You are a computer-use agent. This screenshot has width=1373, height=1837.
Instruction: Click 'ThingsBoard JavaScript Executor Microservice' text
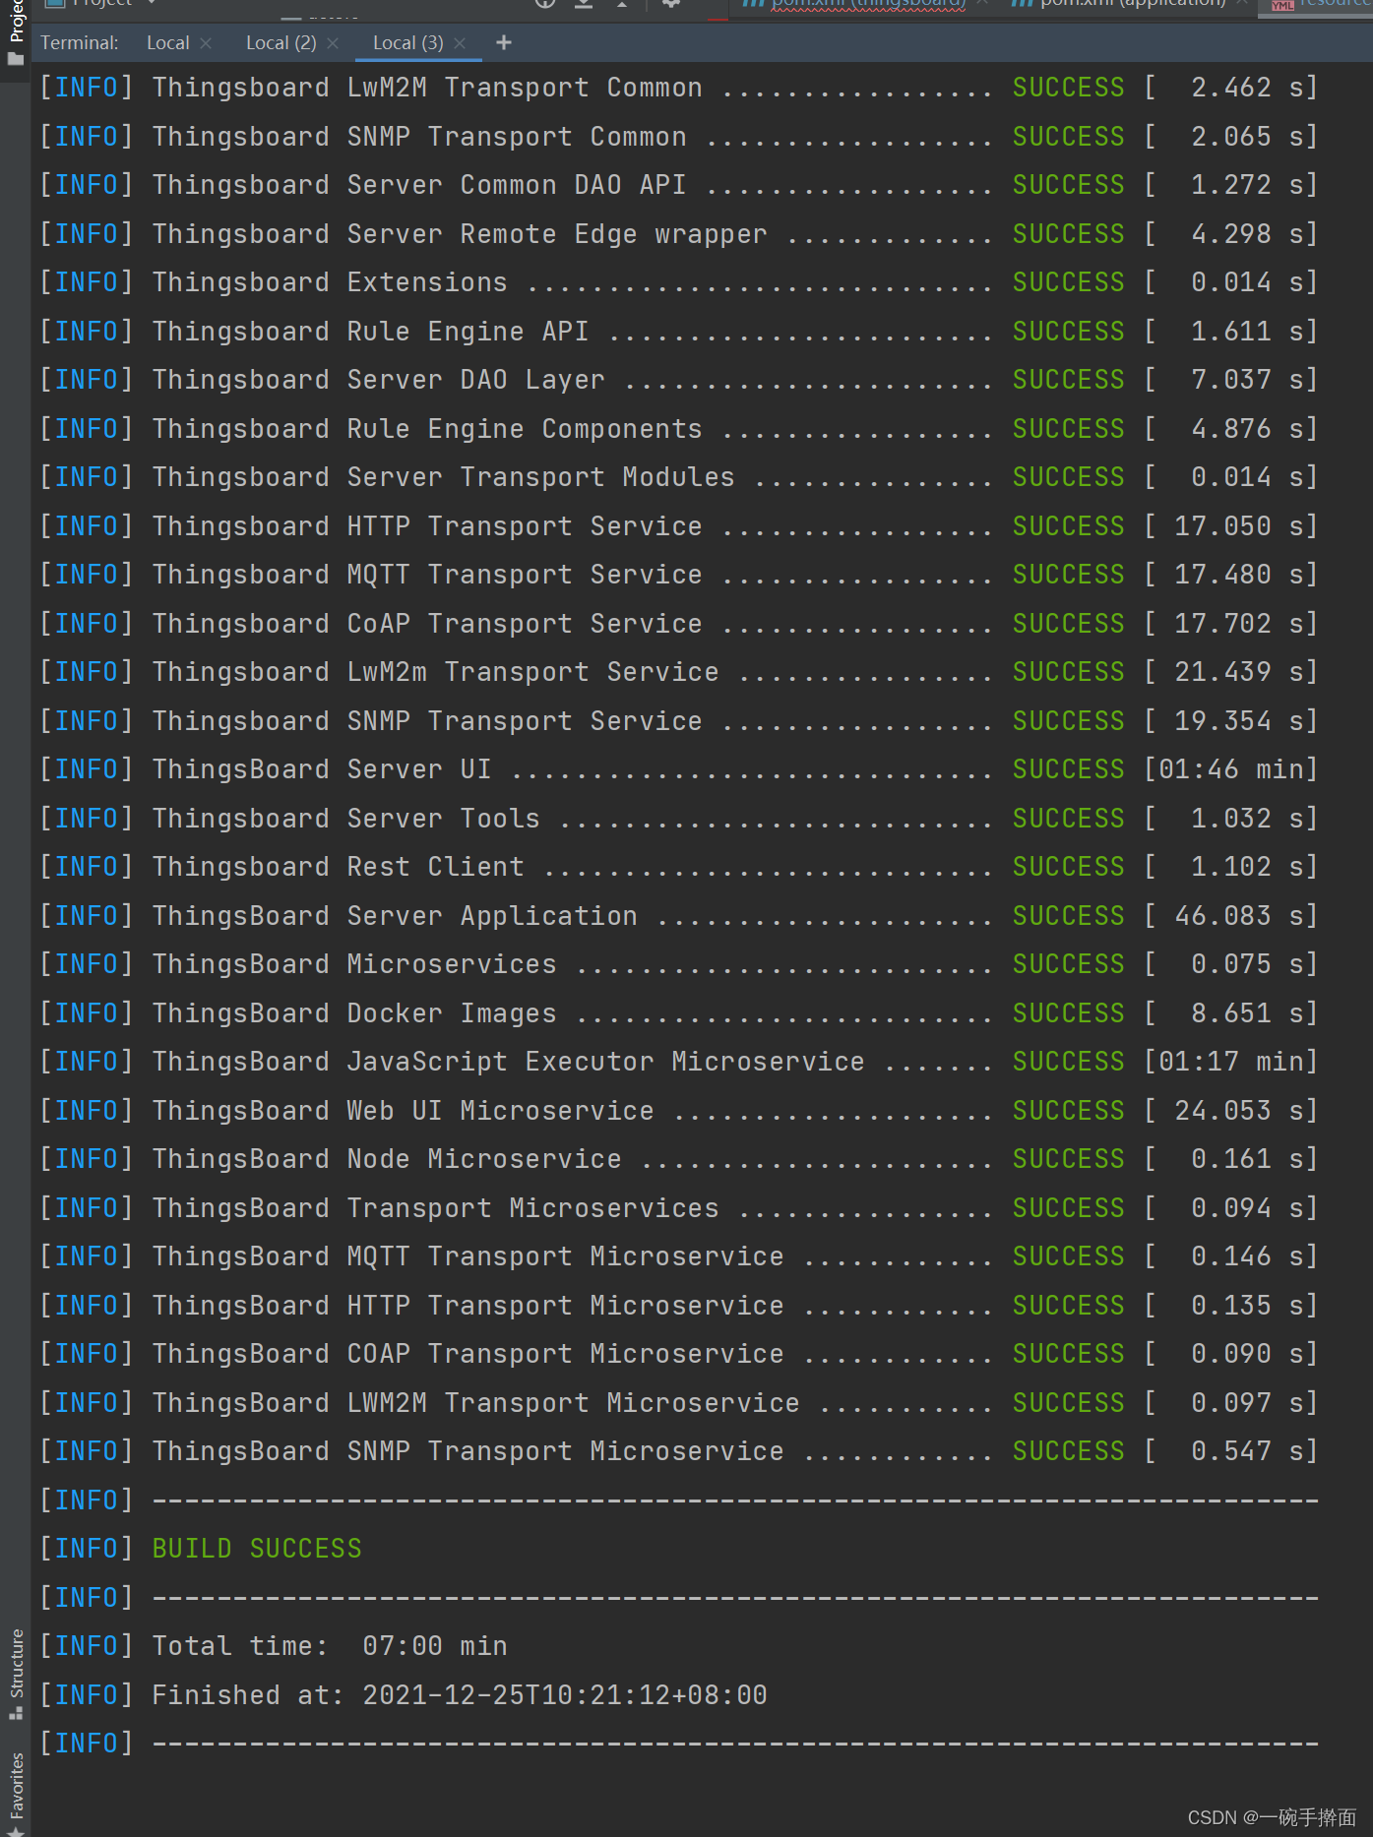coord(508,1062)
